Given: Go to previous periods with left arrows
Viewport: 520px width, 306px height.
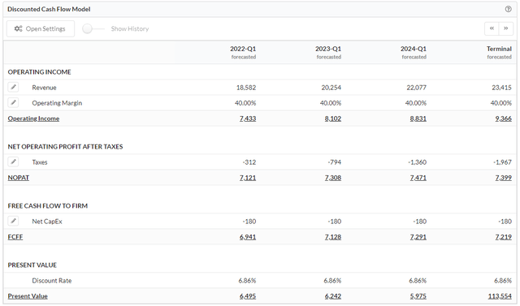Looking at the screenshot, I should click(492, 28).
